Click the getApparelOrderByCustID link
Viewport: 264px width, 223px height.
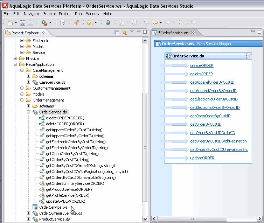coord(212,82)
